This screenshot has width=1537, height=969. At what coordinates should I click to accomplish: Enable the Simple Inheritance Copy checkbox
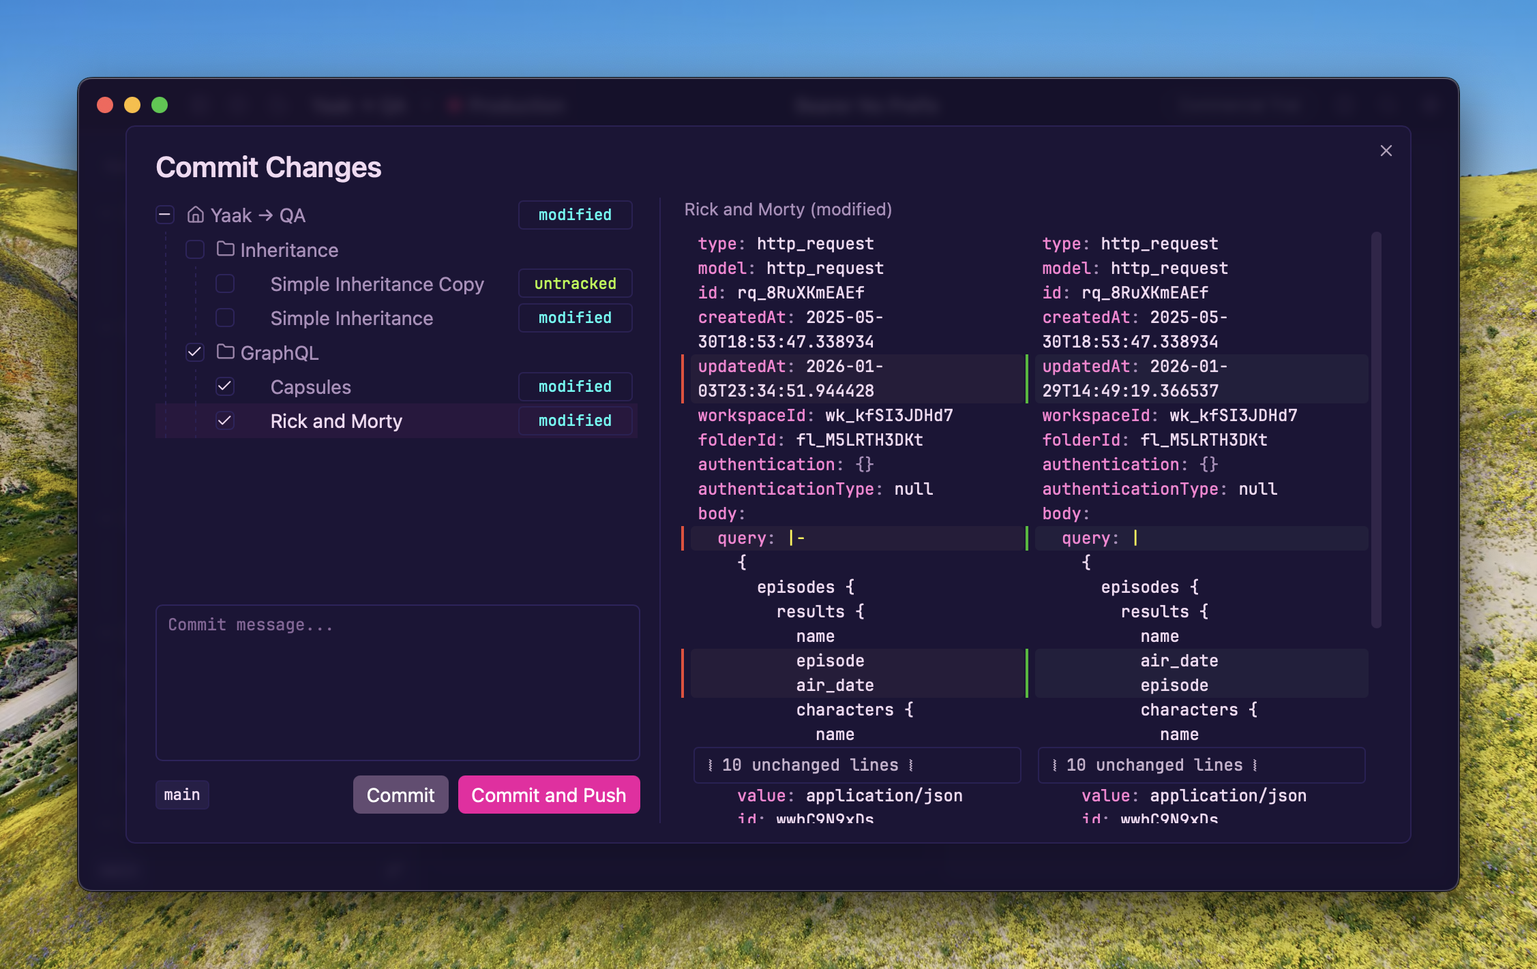tap(225, 283)
